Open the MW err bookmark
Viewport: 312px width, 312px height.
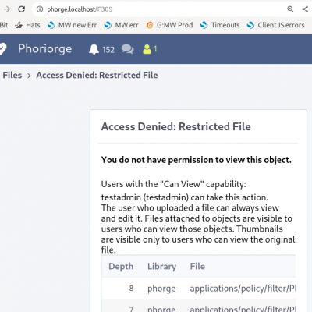coord(121,25)
